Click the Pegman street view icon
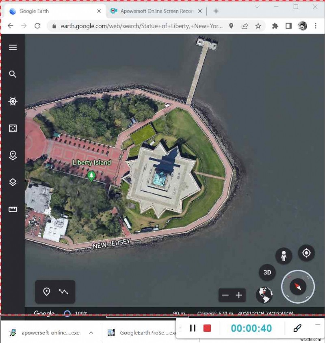 point(284,256)
